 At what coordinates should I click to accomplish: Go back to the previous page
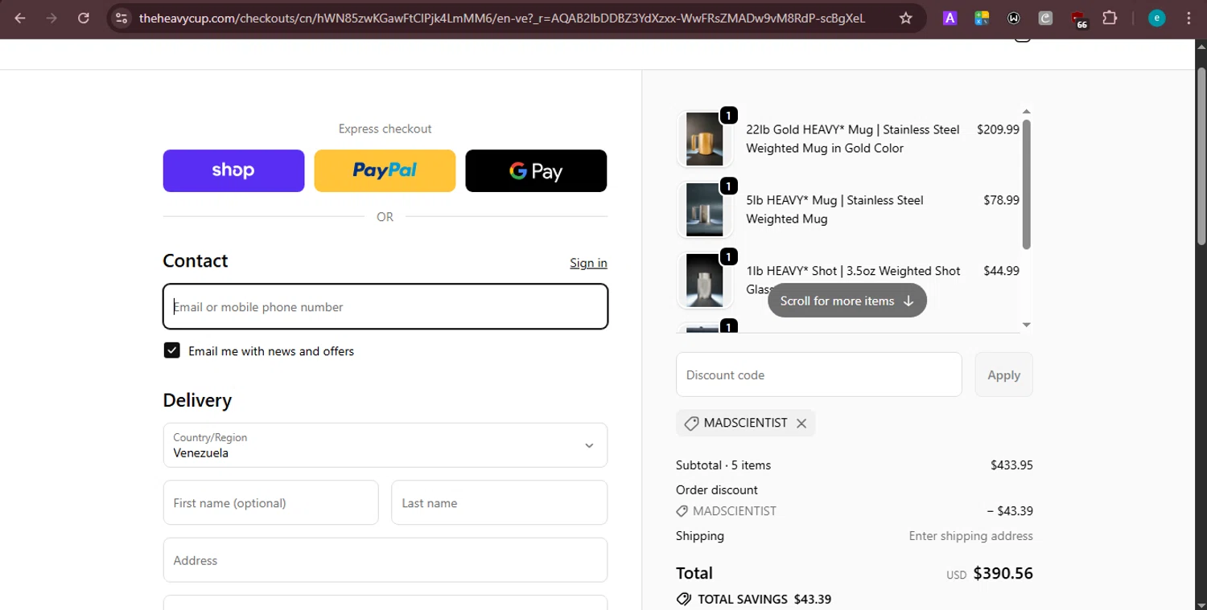point(20,18)
